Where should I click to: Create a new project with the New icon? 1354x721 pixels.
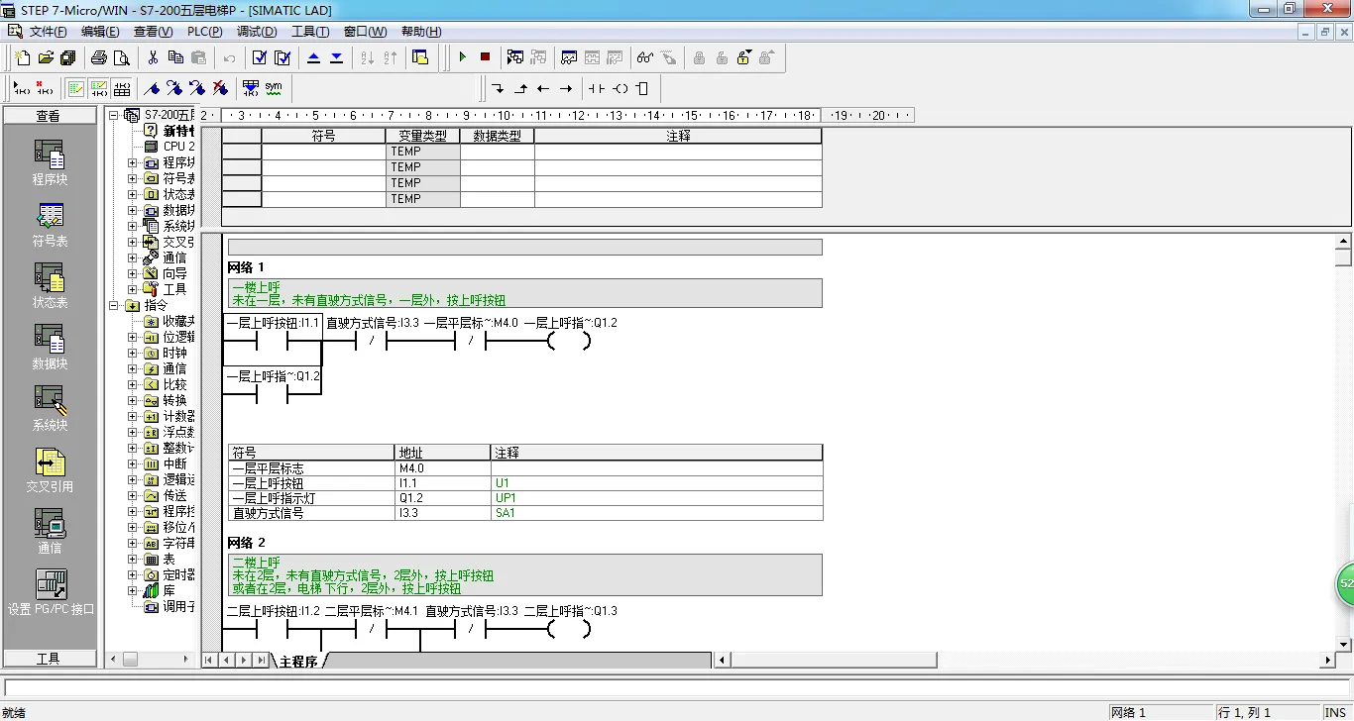click(23, 57)
